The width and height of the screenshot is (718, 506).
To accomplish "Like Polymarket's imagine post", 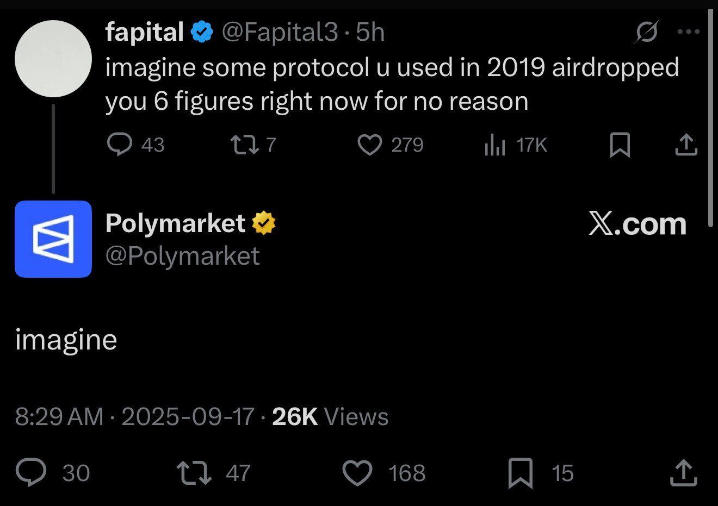I will (357, 472).
